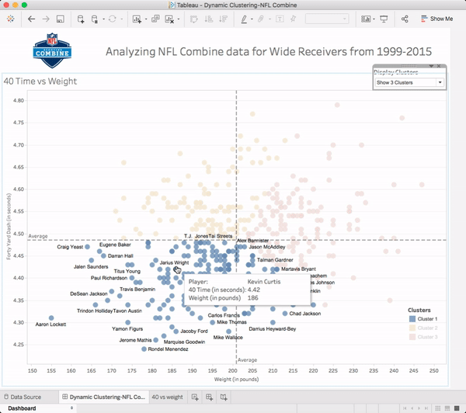
Task: Click the Tableau start page logo icon
Action: [x=10, y=19]
